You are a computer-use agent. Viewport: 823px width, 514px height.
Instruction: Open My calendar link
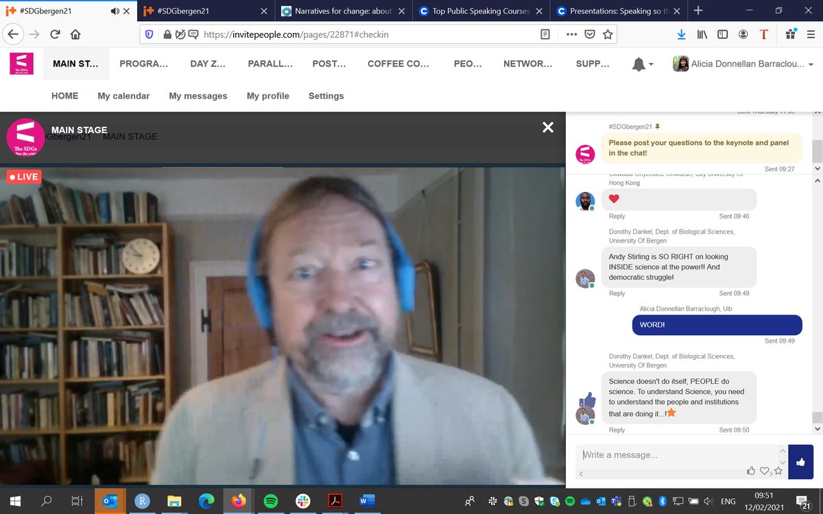[x=123, y=96]
